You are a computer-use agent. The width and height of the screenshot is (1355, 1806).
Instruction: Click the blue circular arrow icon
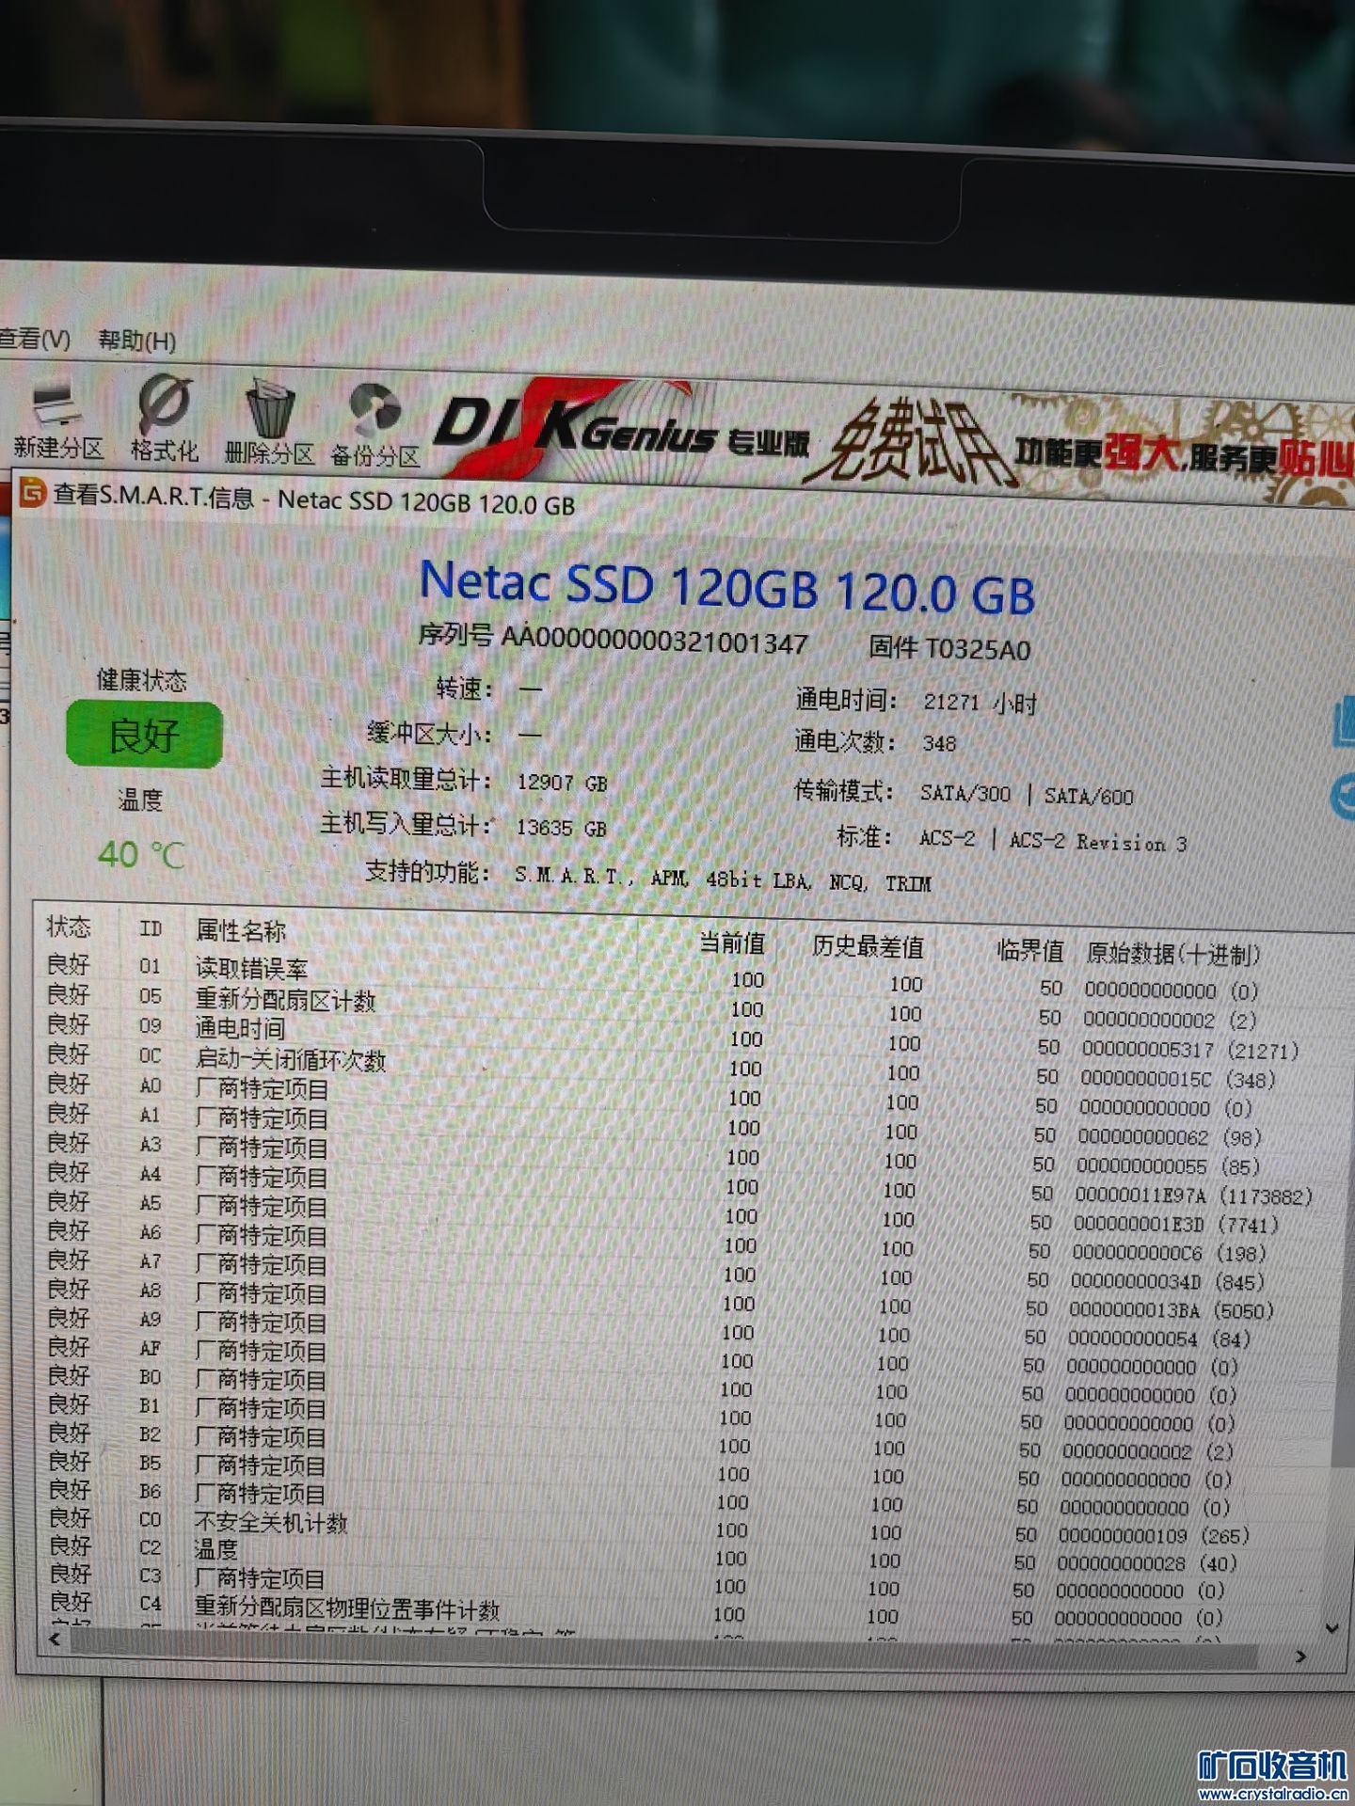pyautogui.click(x=1344, y=798)
